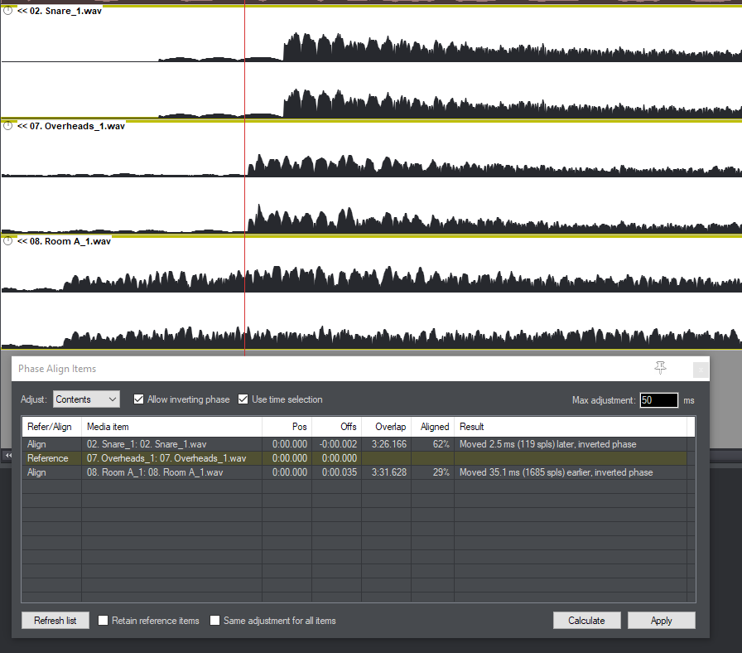Click the Calculate button

pos(587,621)
